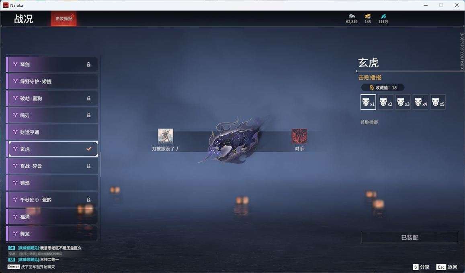Click lock icon on 千秋匠心·瓷韵 row
This screenshot has height=273, width=465.
88,200
